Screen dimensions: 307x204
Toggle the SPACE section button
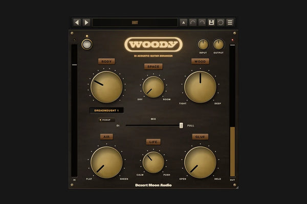(153, 67)
